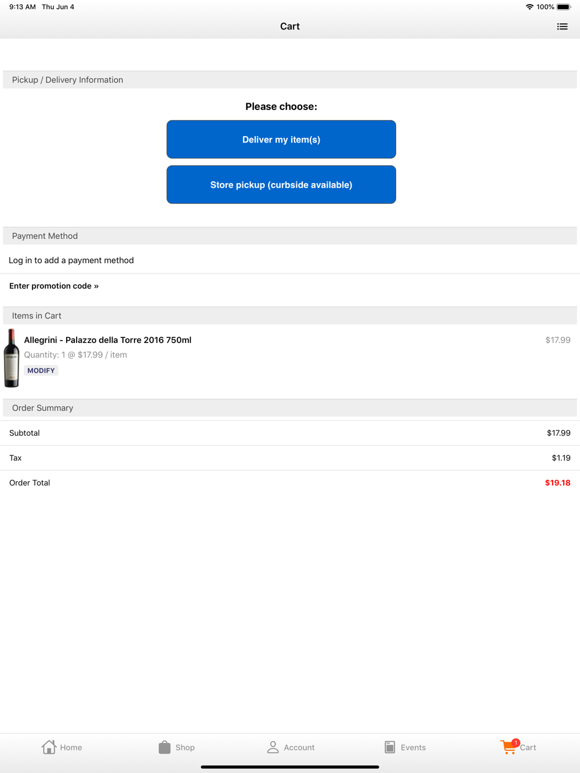Choose Store pickup (curbside available)

click(281, 185)
